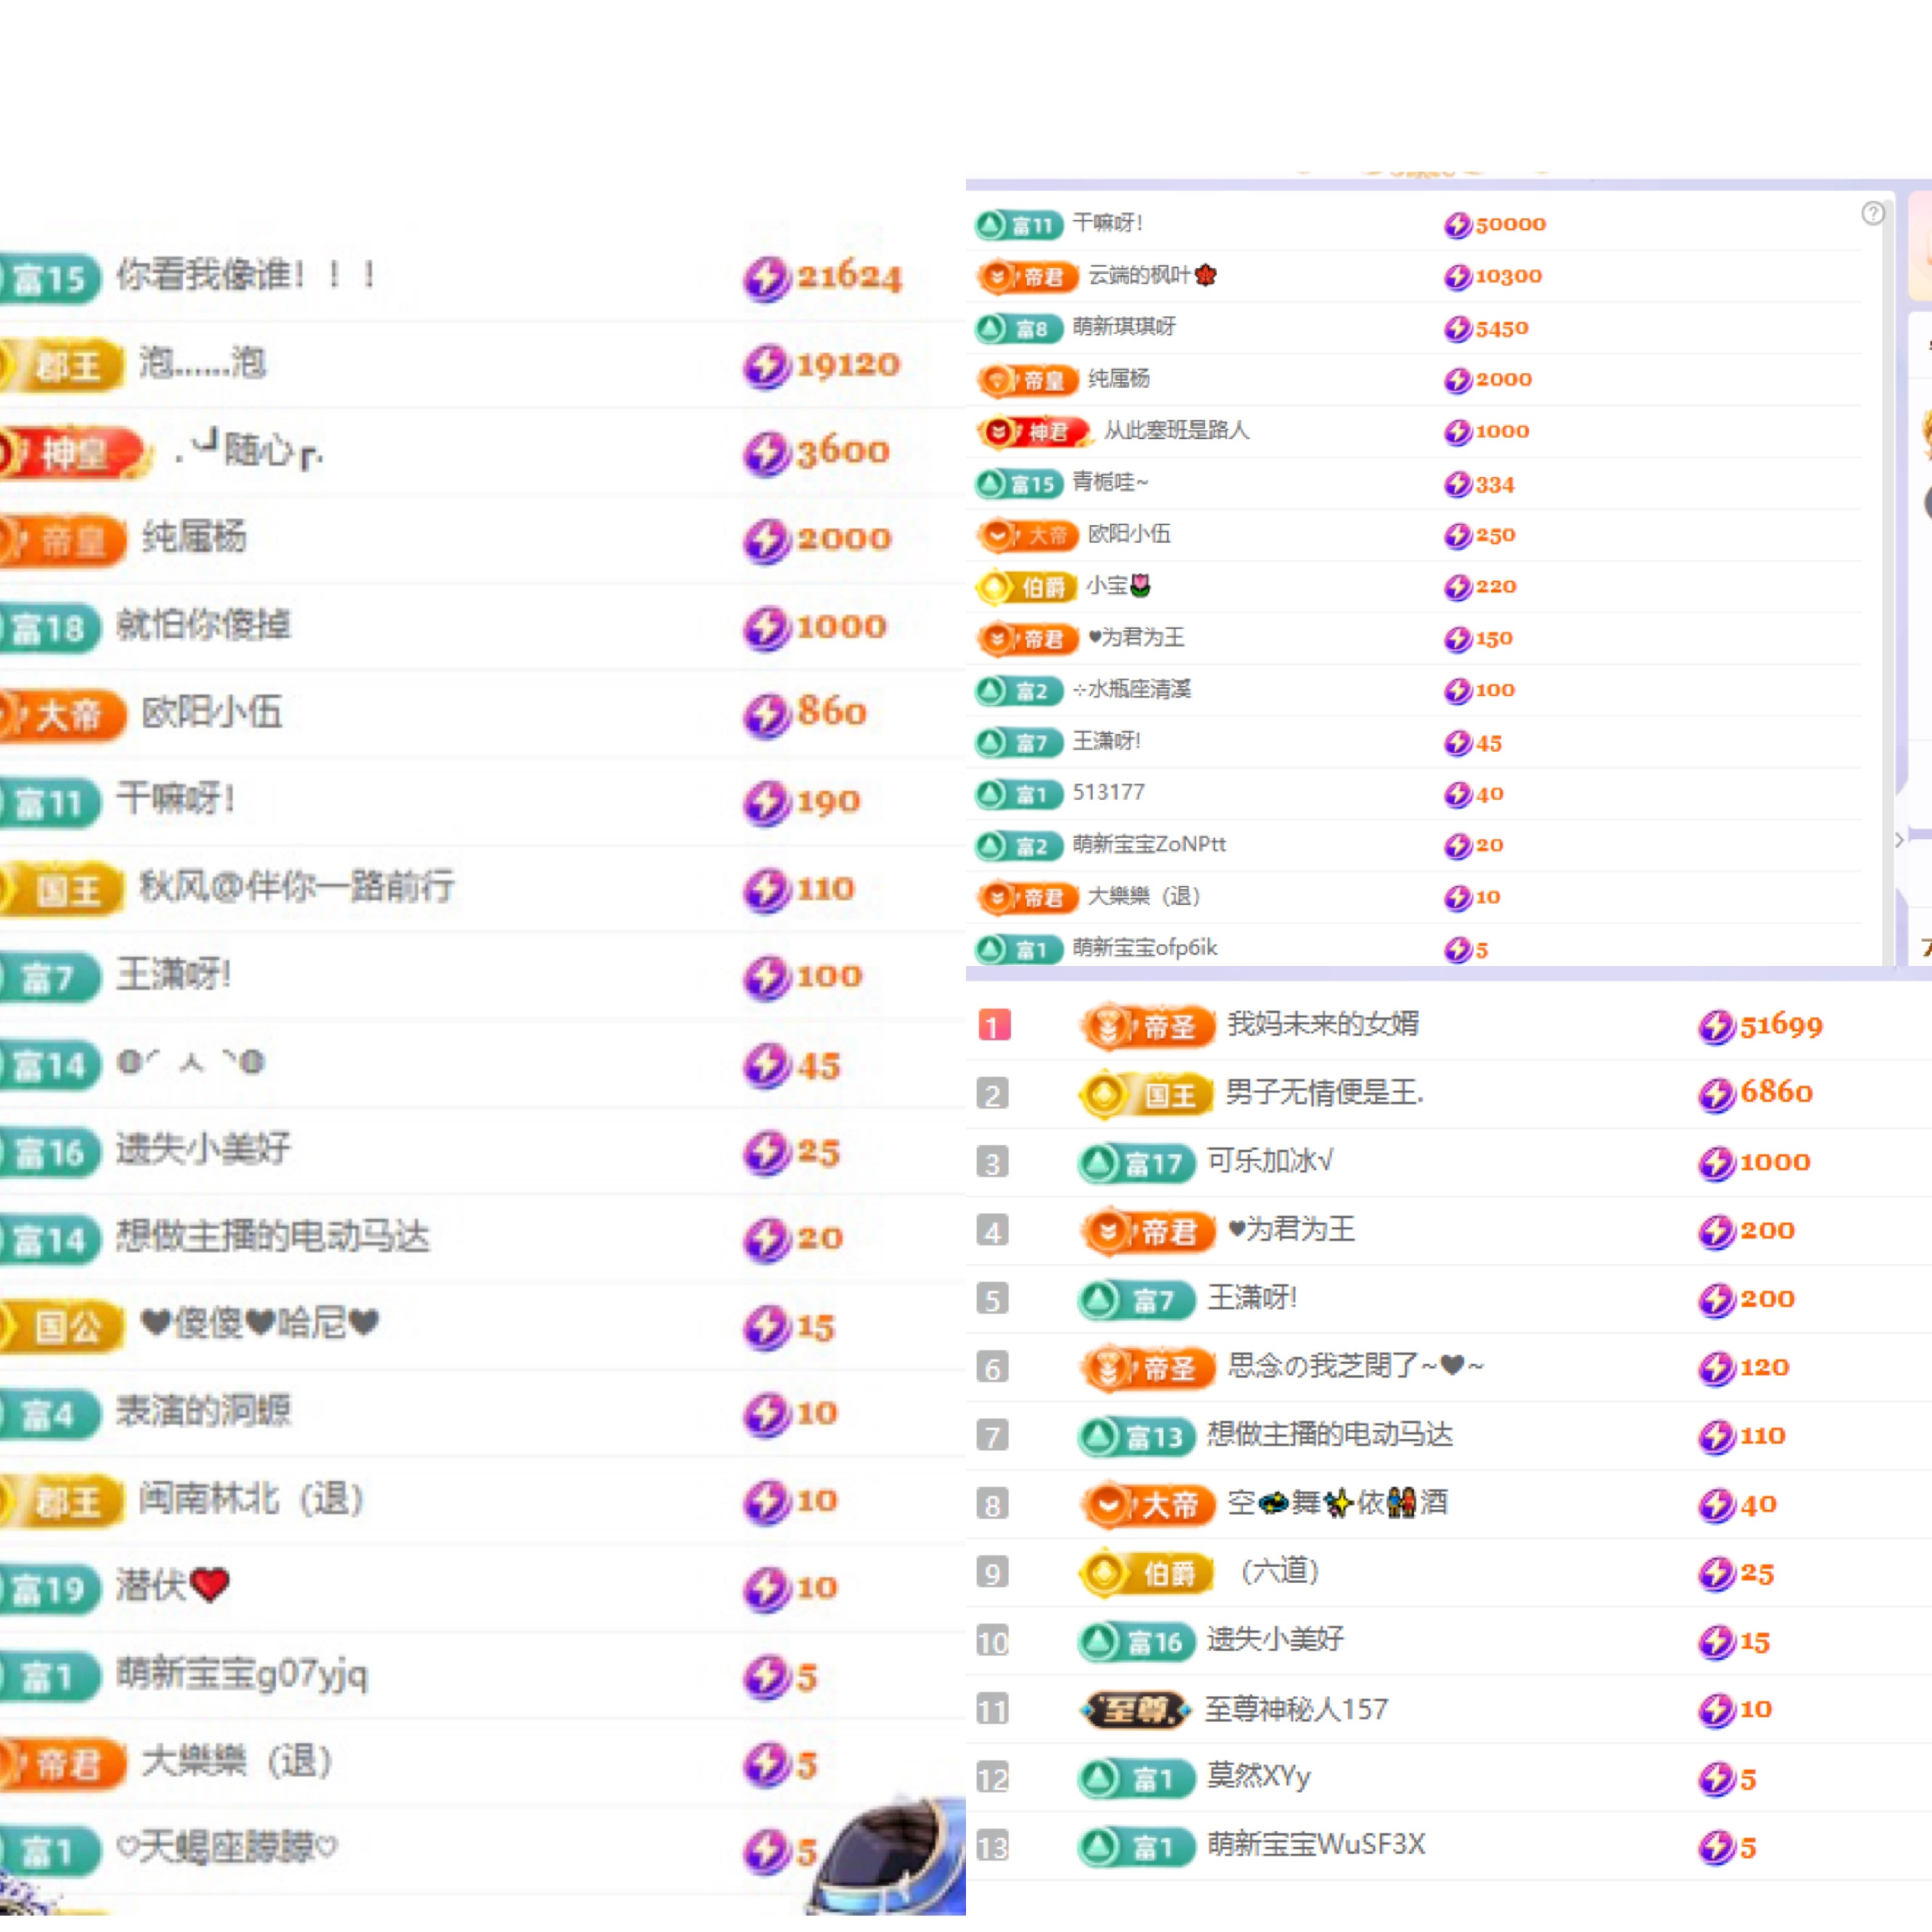The width and height of the screenshot is (1932, 1932).
Task: Select the user 513177
Action: [1109, 793]
